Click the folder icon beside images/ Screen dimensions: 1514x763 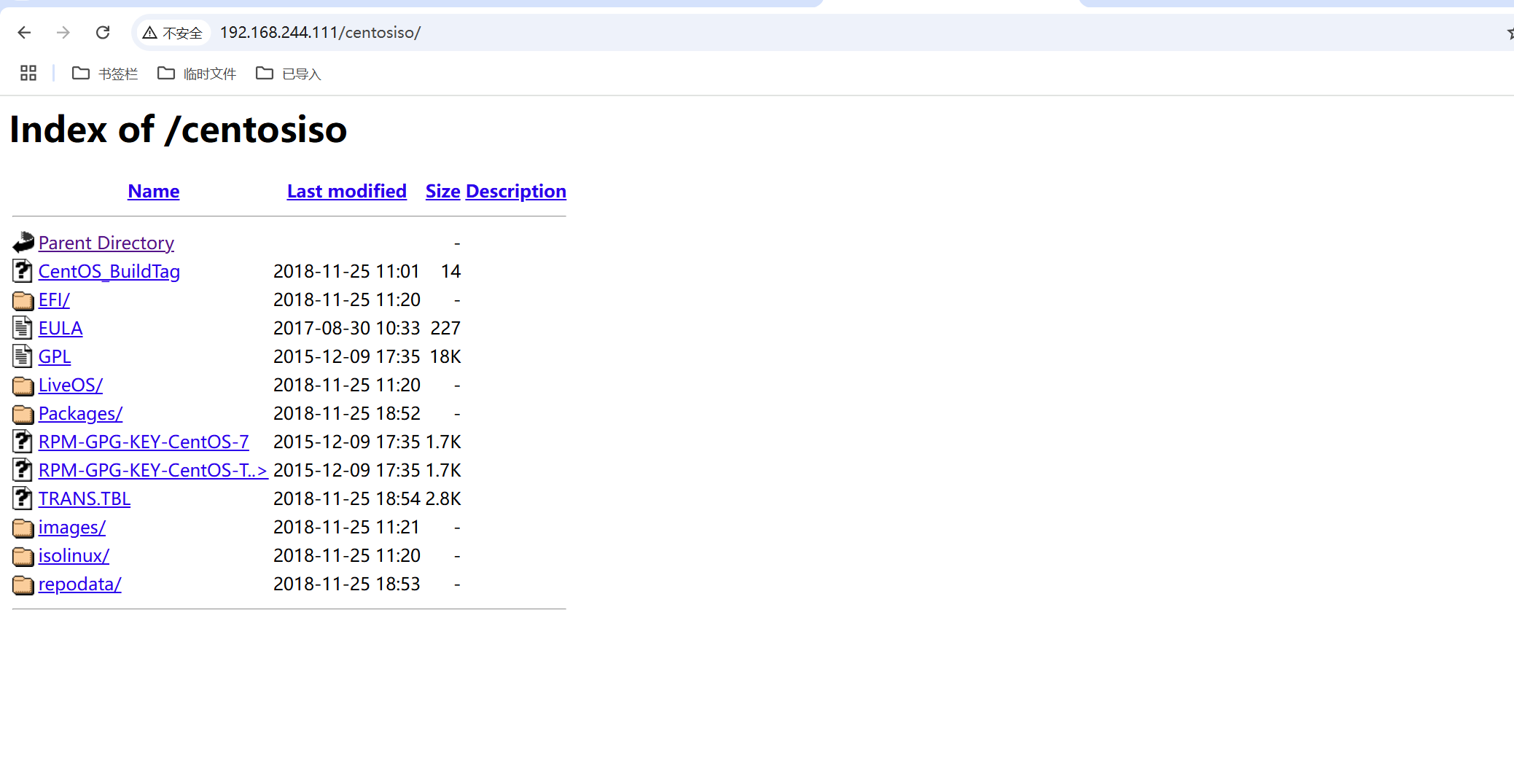(23, 527)
